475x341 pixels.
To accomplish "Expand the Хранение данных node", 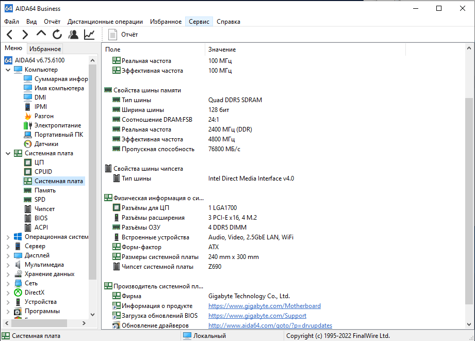I will (x=8, y=274).
